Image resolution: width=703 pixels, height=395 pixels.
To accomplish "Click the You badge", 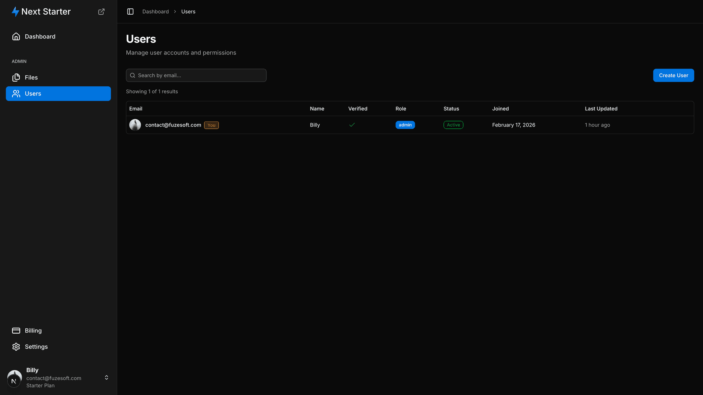I will pos(211,125).
